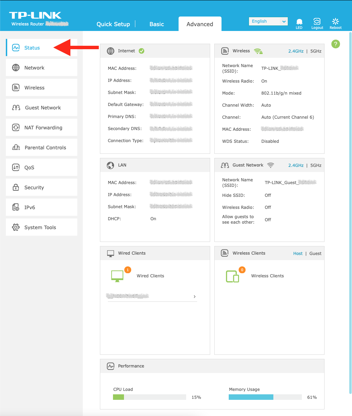
Task: Click the orange wired clients count badge
Action: pos(128,270)
